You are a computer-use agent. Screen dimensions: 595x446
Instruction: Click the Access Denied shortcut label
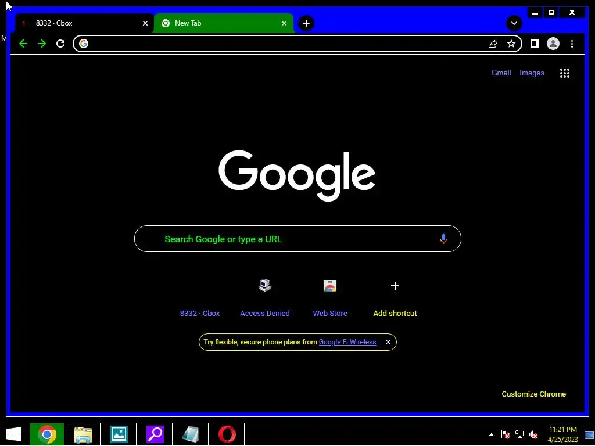(x=265, y=313)
